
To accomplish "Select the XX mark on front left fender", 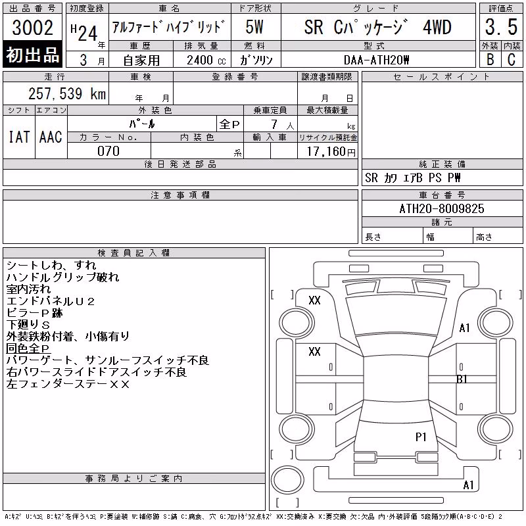I will pyautogui.click(x=314, y=300).
